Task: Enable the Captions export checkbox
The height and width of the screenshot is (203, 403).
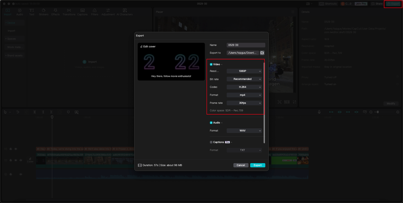Action: click(x=211, y=142)
